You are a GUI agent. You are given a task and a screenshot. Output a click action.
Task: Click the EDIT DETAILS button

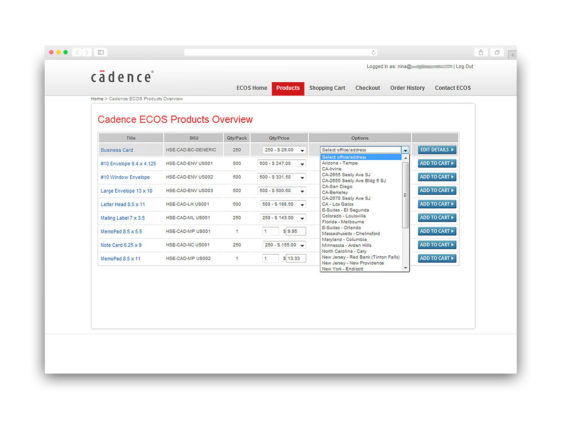coord(436,149)
